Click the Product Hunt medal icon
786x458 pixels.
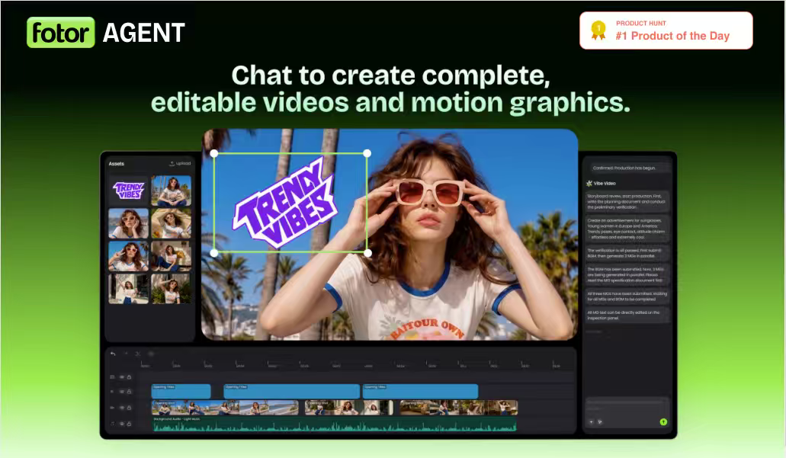point(598,30)
